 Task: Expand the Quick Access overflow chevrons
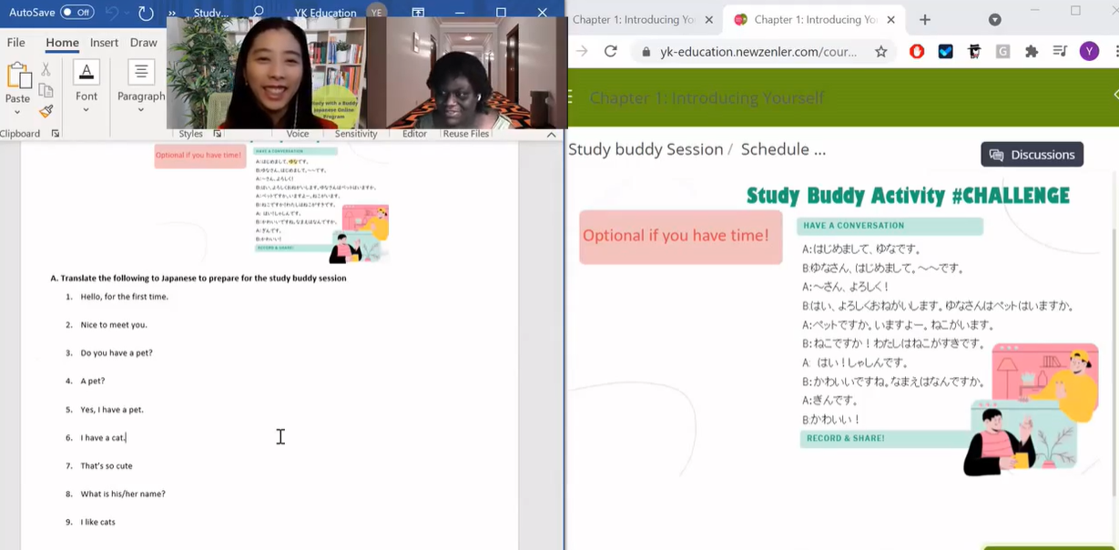coord(172,13)
